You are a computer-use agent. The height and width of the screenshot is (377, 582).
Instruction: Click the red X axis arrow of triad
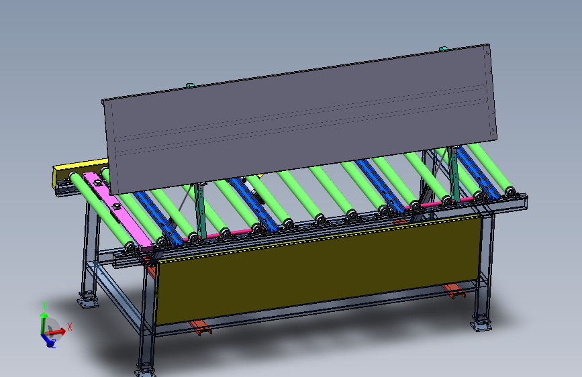[x=57, y=332]
